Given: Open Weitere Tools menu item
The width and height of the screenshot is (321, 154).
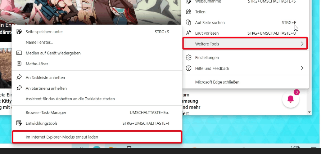Looking at the screenshot, I should pyautogui.click(x=245, y=44).
